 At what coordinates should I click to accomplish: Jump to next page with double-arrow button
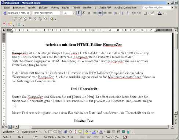(x=176, y=123)
